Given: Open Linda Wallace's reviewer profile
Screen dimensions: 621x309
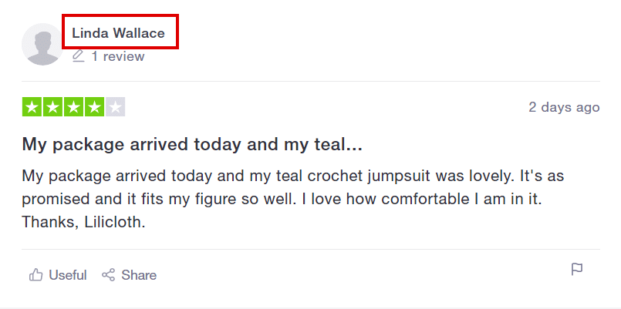Looking at the screenshot, I should pyautogui.click(x=118, y=33).
